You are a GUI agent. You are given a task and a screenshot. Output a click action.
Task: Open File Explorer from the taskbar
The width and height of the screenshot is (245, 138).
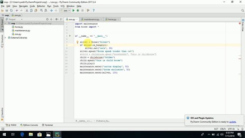tap(31, 135)
